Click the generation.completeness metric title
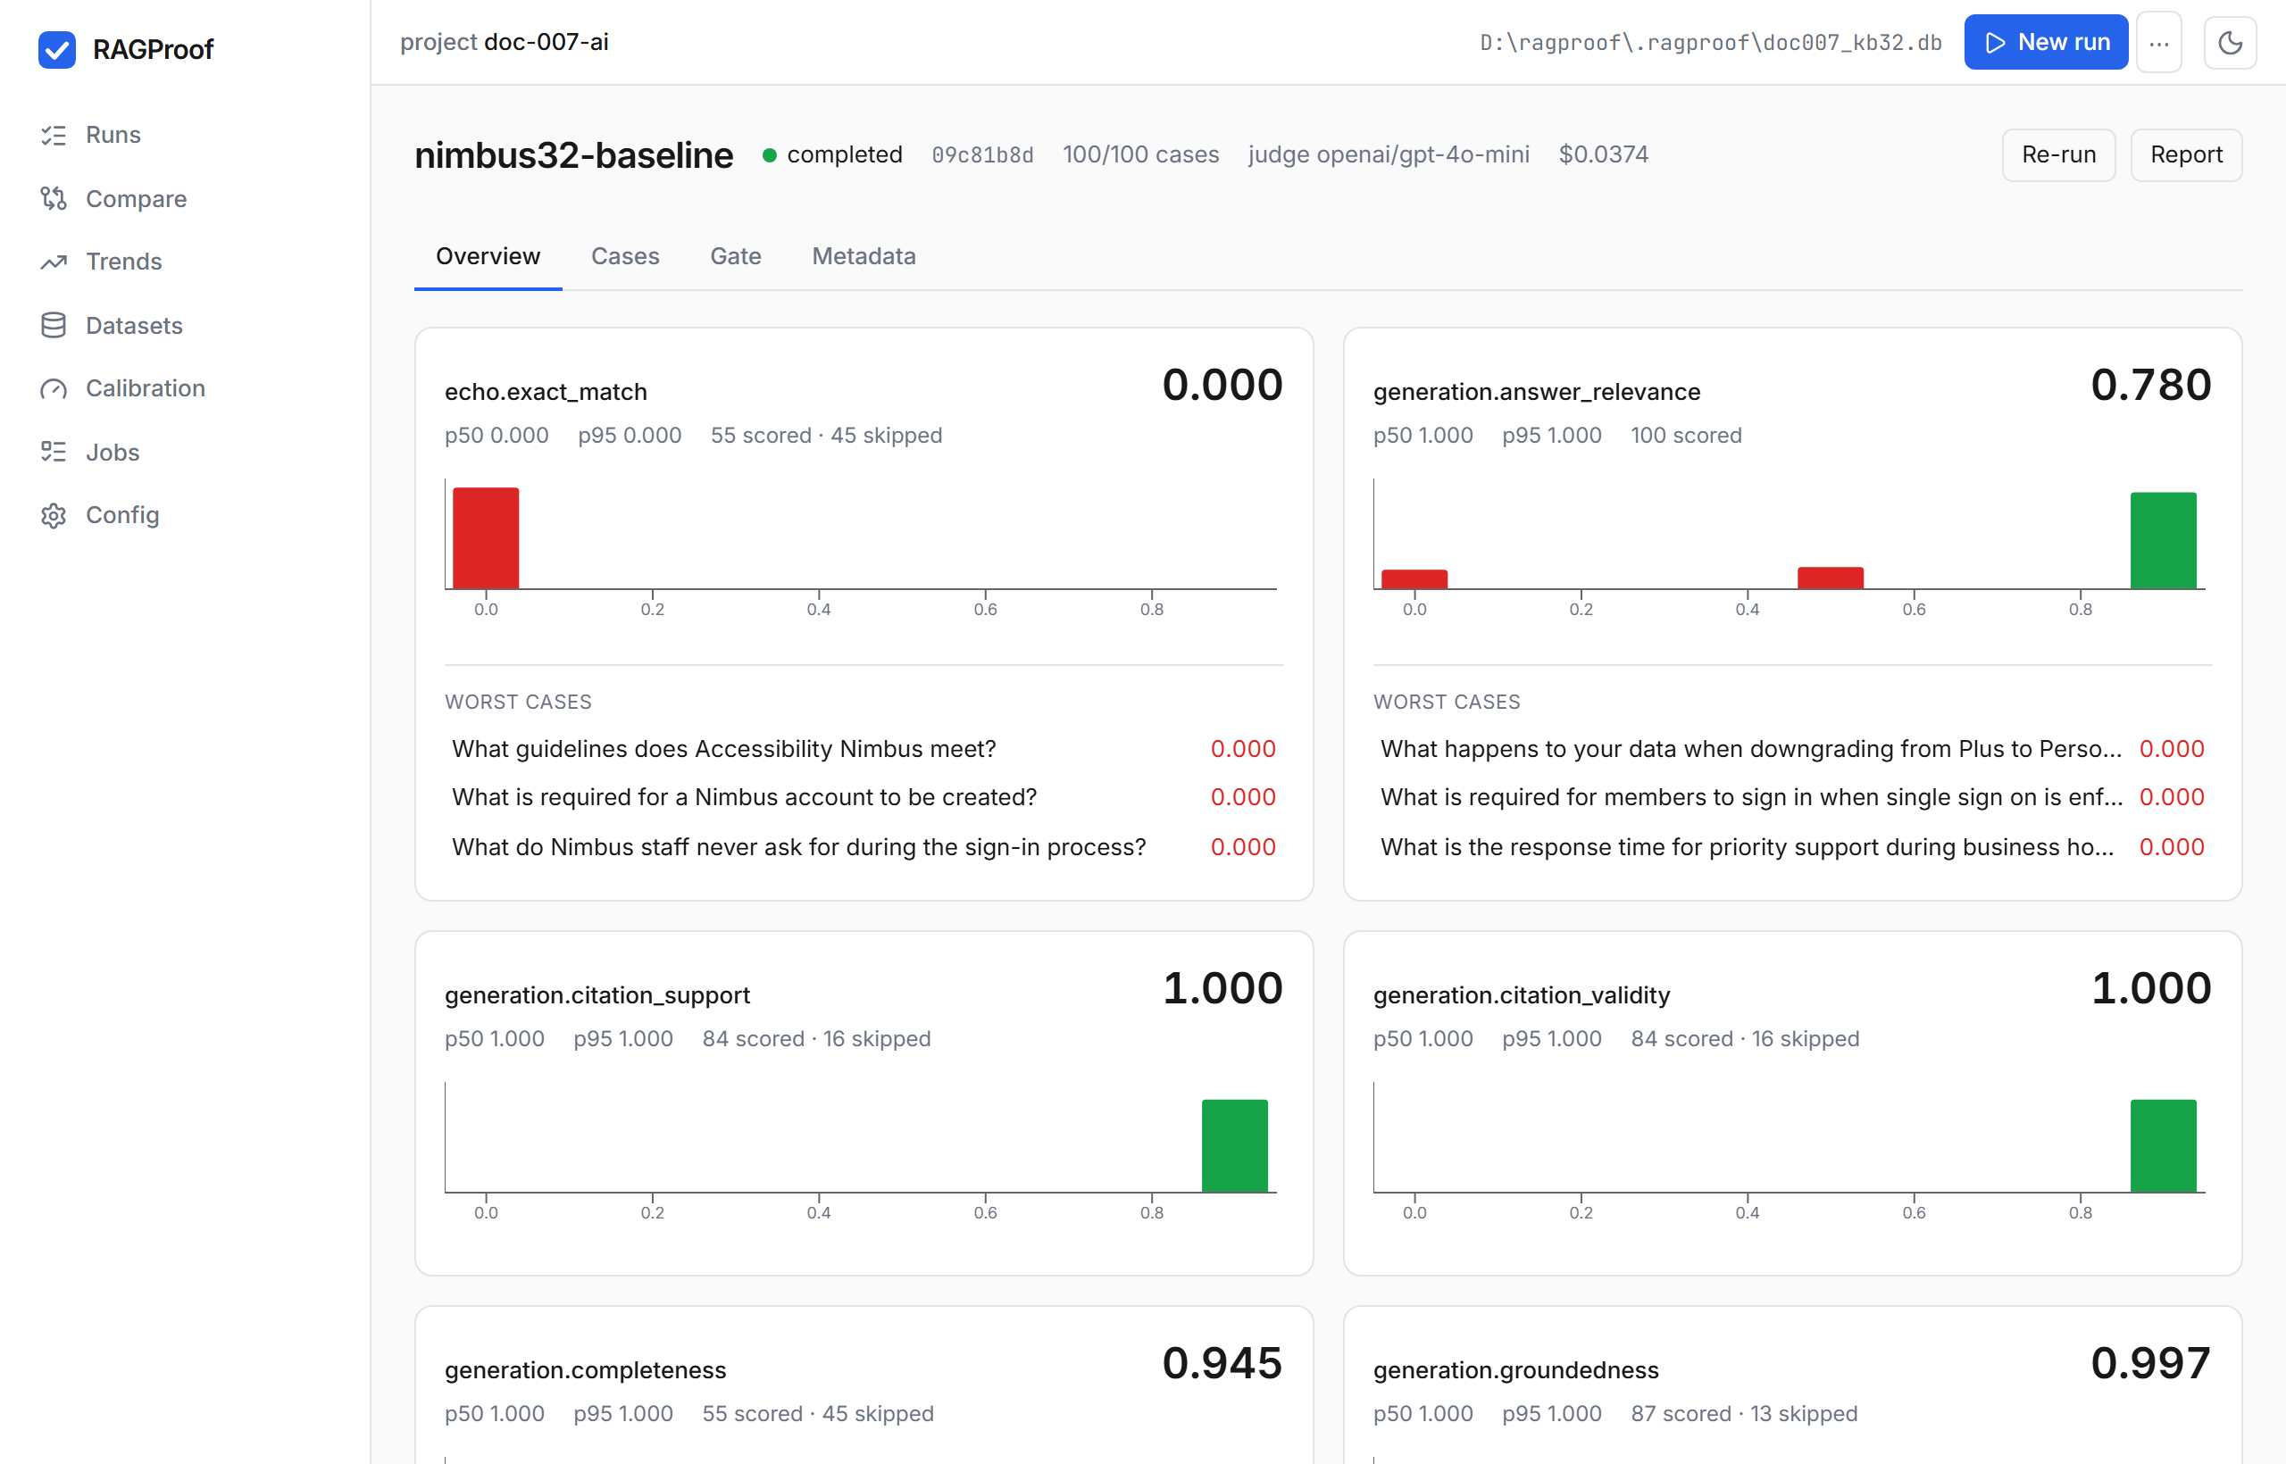Screen dimensions: 2286x1464 (585, 1370)
